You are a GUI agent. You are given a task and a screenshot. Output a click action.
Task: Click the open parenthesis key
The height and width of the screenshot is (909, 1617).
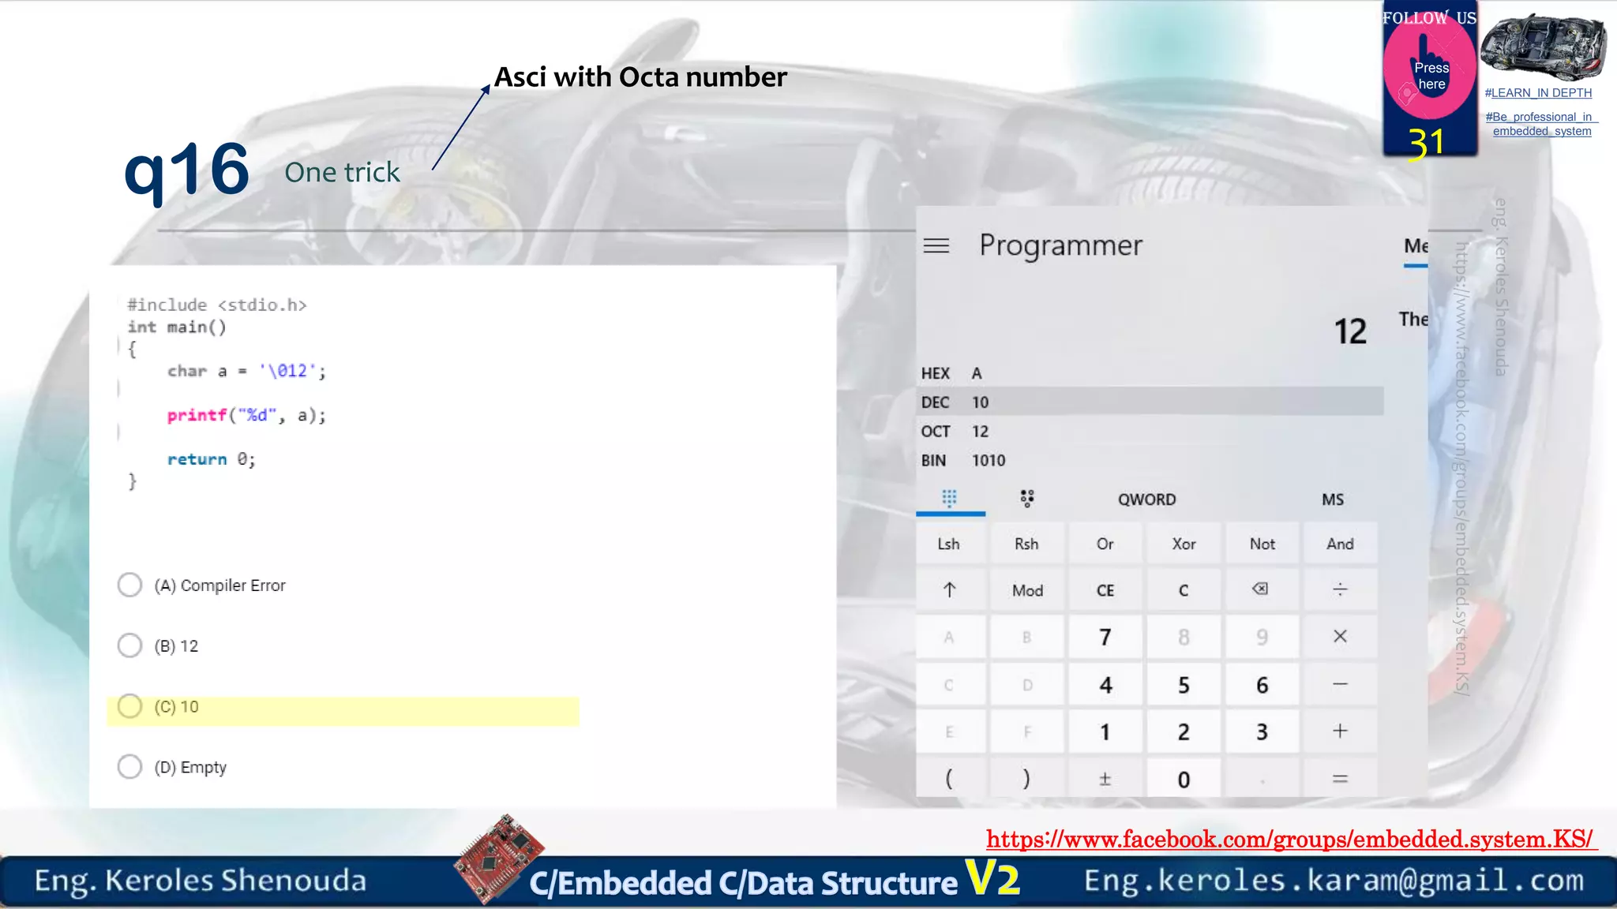950,779
